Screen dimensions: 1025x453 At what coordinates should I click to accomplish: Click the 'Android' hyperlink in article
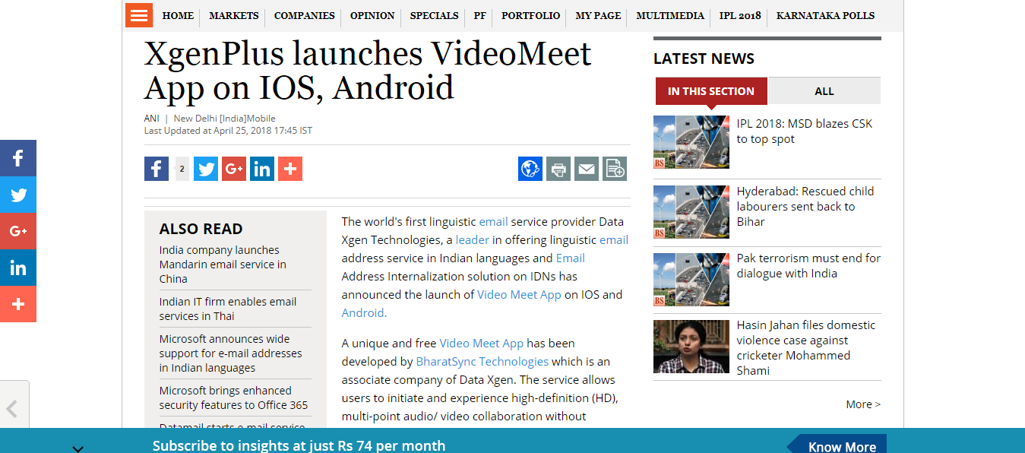pyautogui.click(x=362, y=313)
